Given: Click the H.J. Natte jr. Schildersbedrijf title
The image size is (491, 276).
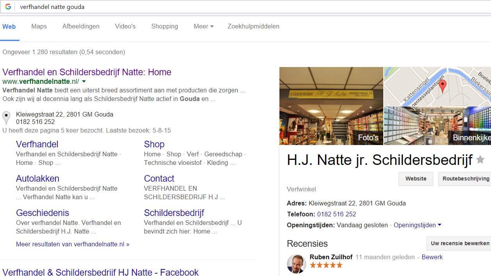Looking at the screenshot, I should pyautogui.click(x=379, y=160).
